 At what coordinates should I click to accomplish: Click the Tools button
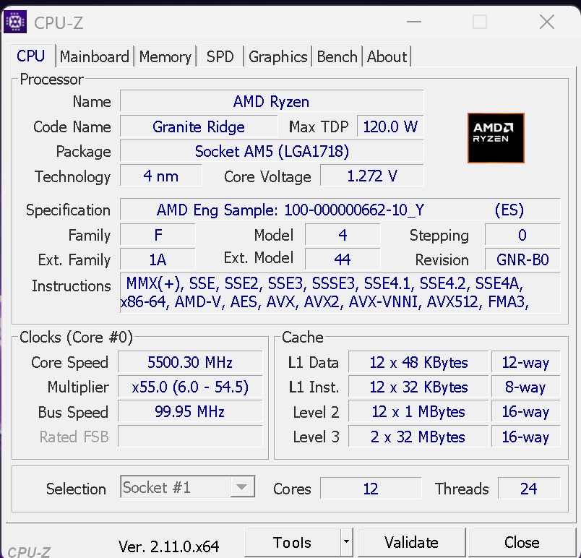point(293,542)
